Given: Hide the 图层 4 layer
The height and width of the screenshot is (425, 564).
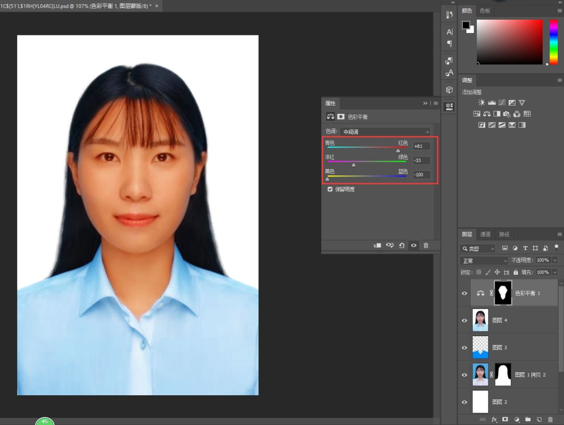Looking at the screenshot, I should 464,321.
